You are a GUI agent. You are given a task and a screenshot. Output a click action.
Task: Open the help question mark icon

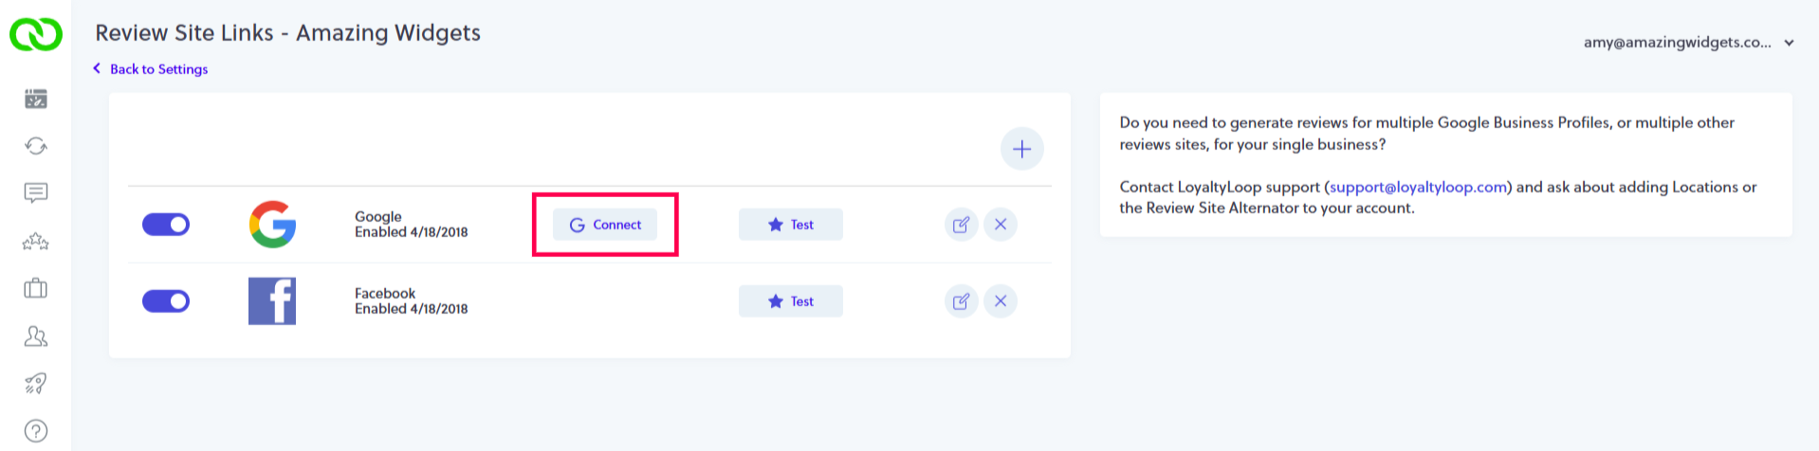[x=36, y=431]
